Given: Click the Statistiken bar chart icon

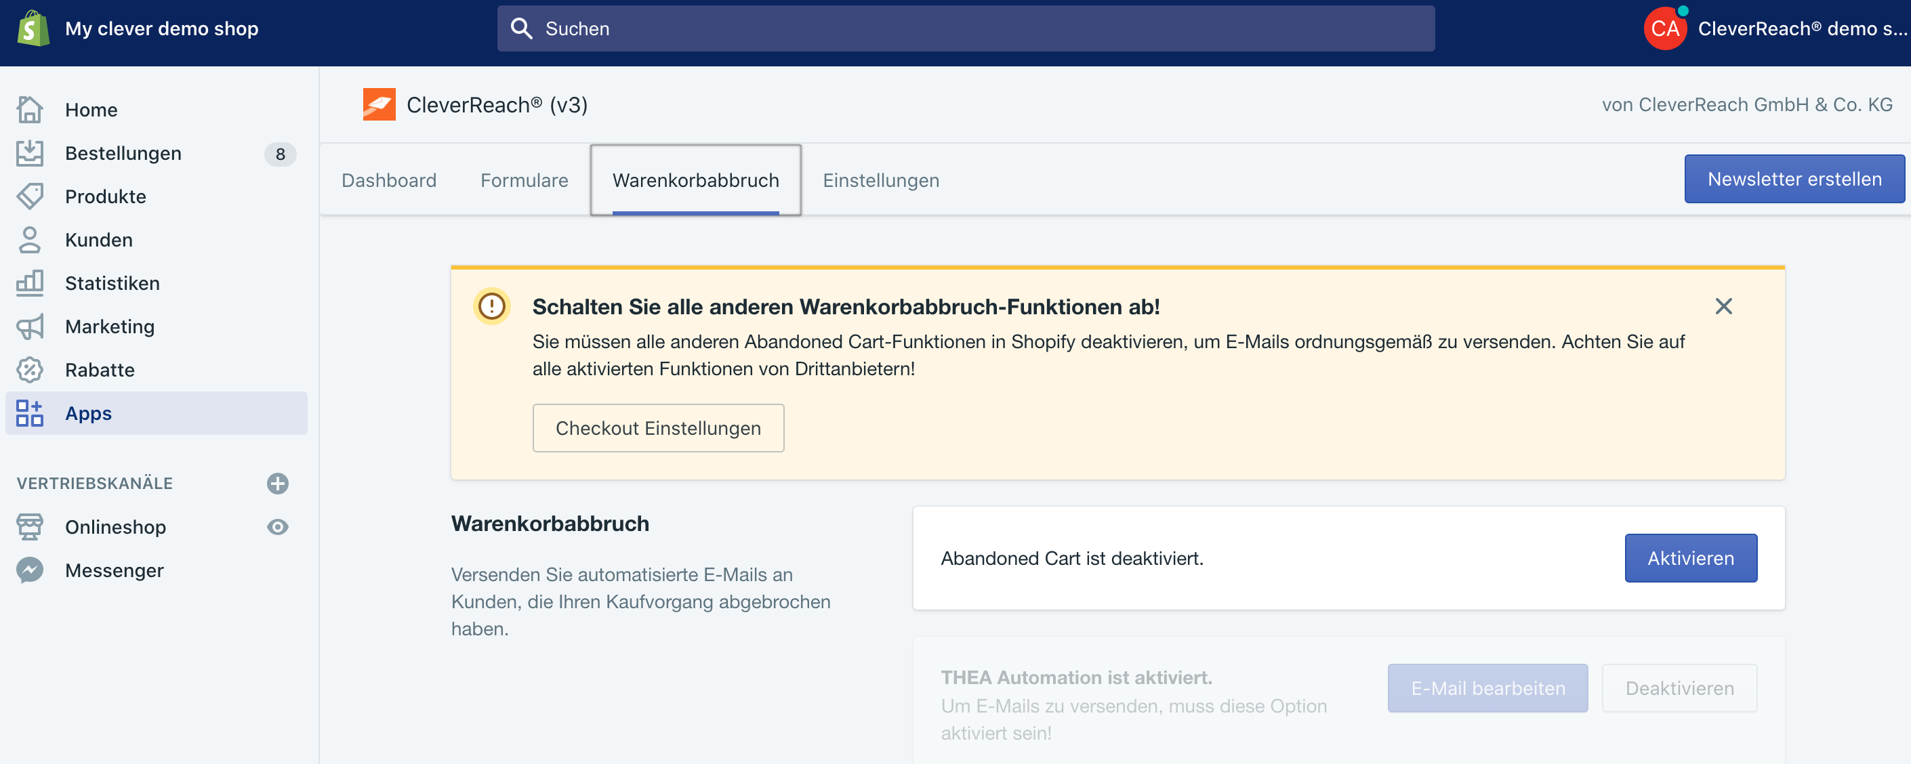Looking at the screenshot, I should pyautogui.click(x=30, y=283).
